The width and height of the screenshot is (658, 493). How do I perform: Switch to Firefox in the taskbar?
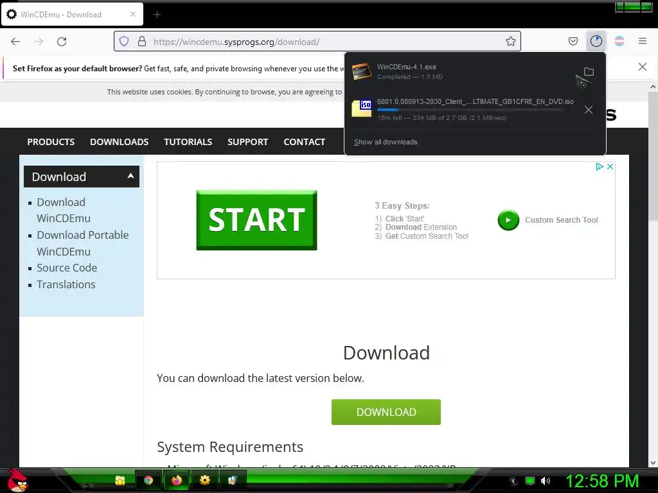coord(177,480)
